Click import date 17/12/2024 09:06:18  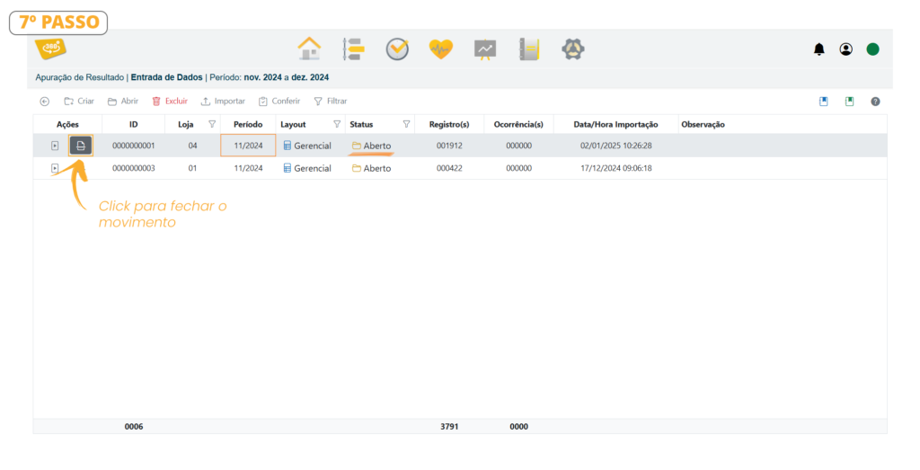pos(616,168)
